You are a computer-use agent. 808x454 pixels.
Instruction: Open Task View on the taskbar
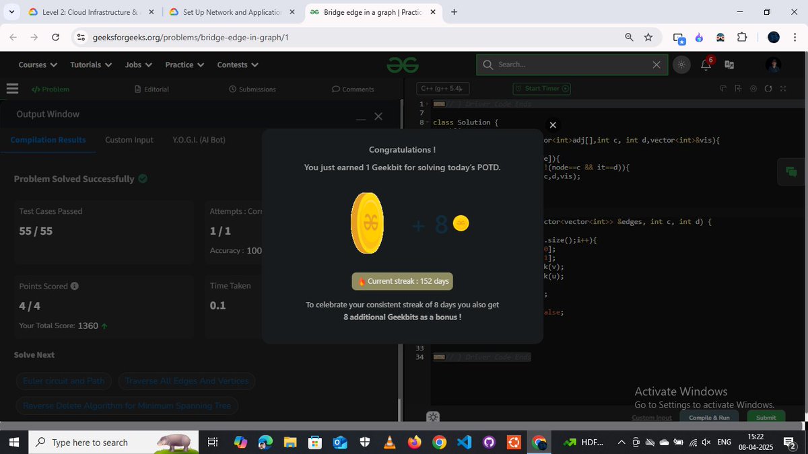pyautogui.click(x=212, y=442)
